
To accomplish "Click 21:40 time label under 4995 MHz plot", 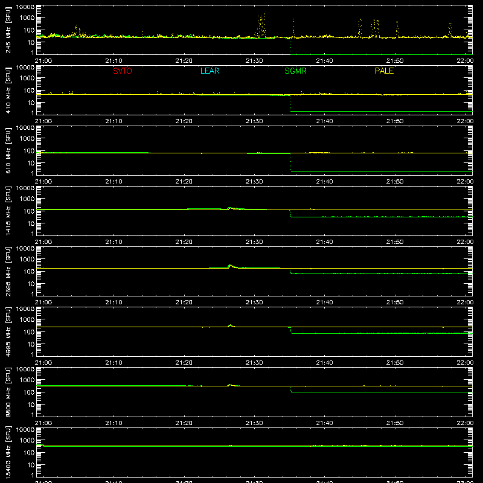I will pyautogui.click(x=324, y=363).
